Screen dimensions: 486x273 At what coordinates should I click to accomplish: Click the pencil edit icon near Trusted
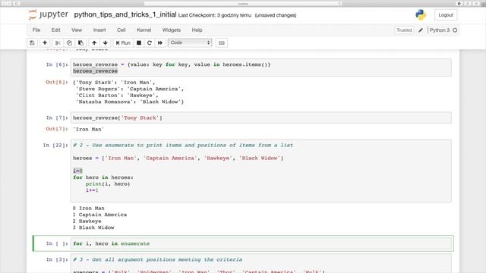point(421,30)
